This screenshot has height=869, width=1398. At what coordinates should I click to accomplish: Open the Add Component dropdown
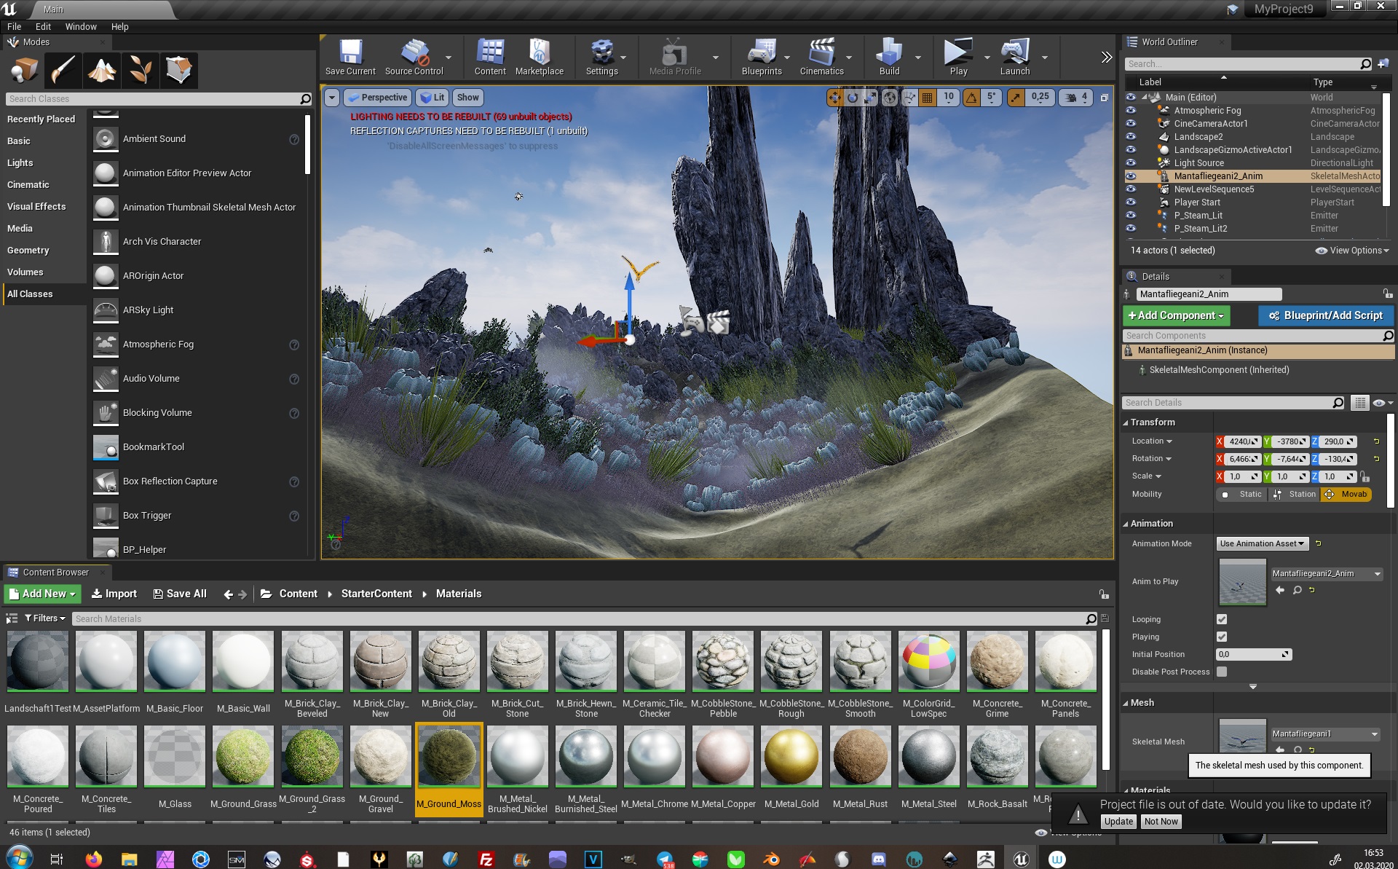[1175, 315]
